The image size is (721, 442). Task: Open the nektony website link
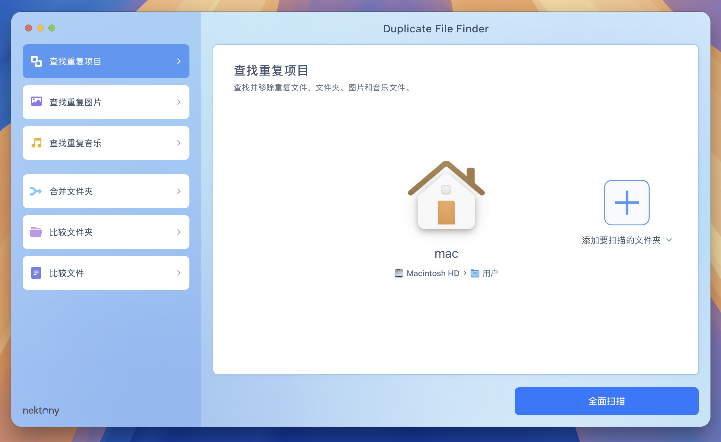click(41, 411)
